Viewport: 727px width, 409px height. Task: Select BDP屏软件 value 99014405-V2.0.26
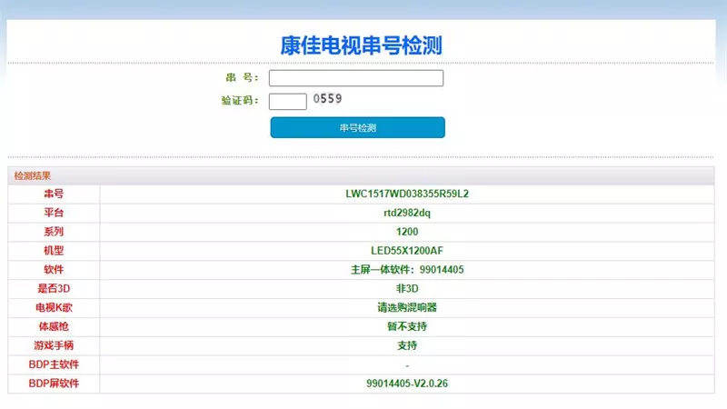coord(406,384)
